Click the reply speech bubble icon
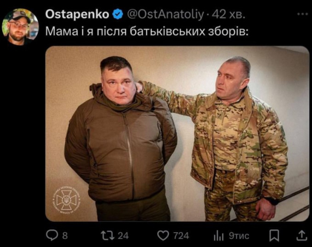This screenshot has width=312, height=247. tap(52, 235)
